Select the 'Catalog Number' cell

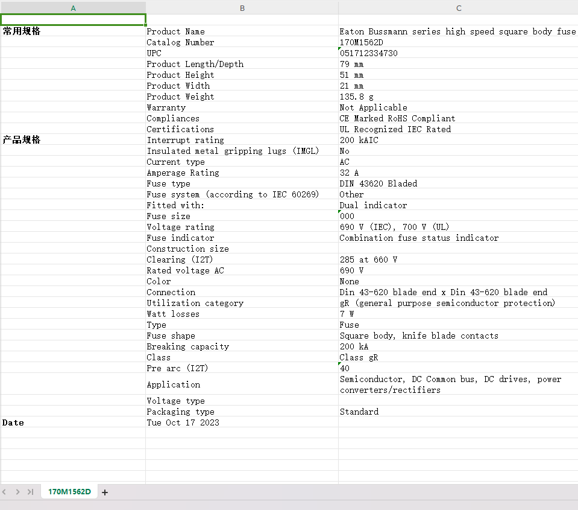pos(242,42)
